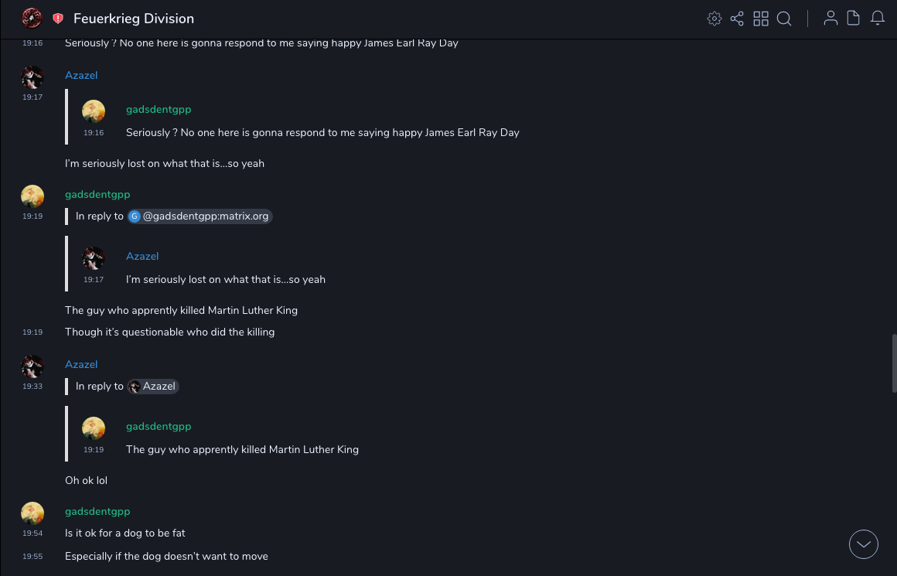Click the share room icon

coord(737,19)
